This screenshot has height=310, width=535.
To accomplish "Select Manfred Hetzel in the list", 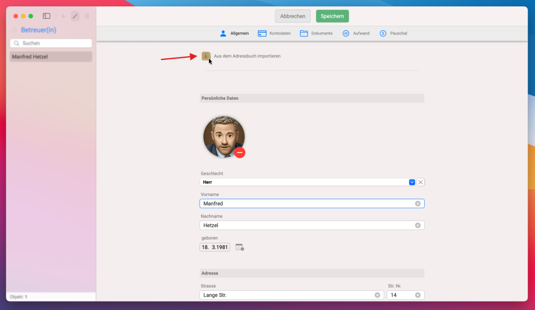I will [x=51, y=56].
